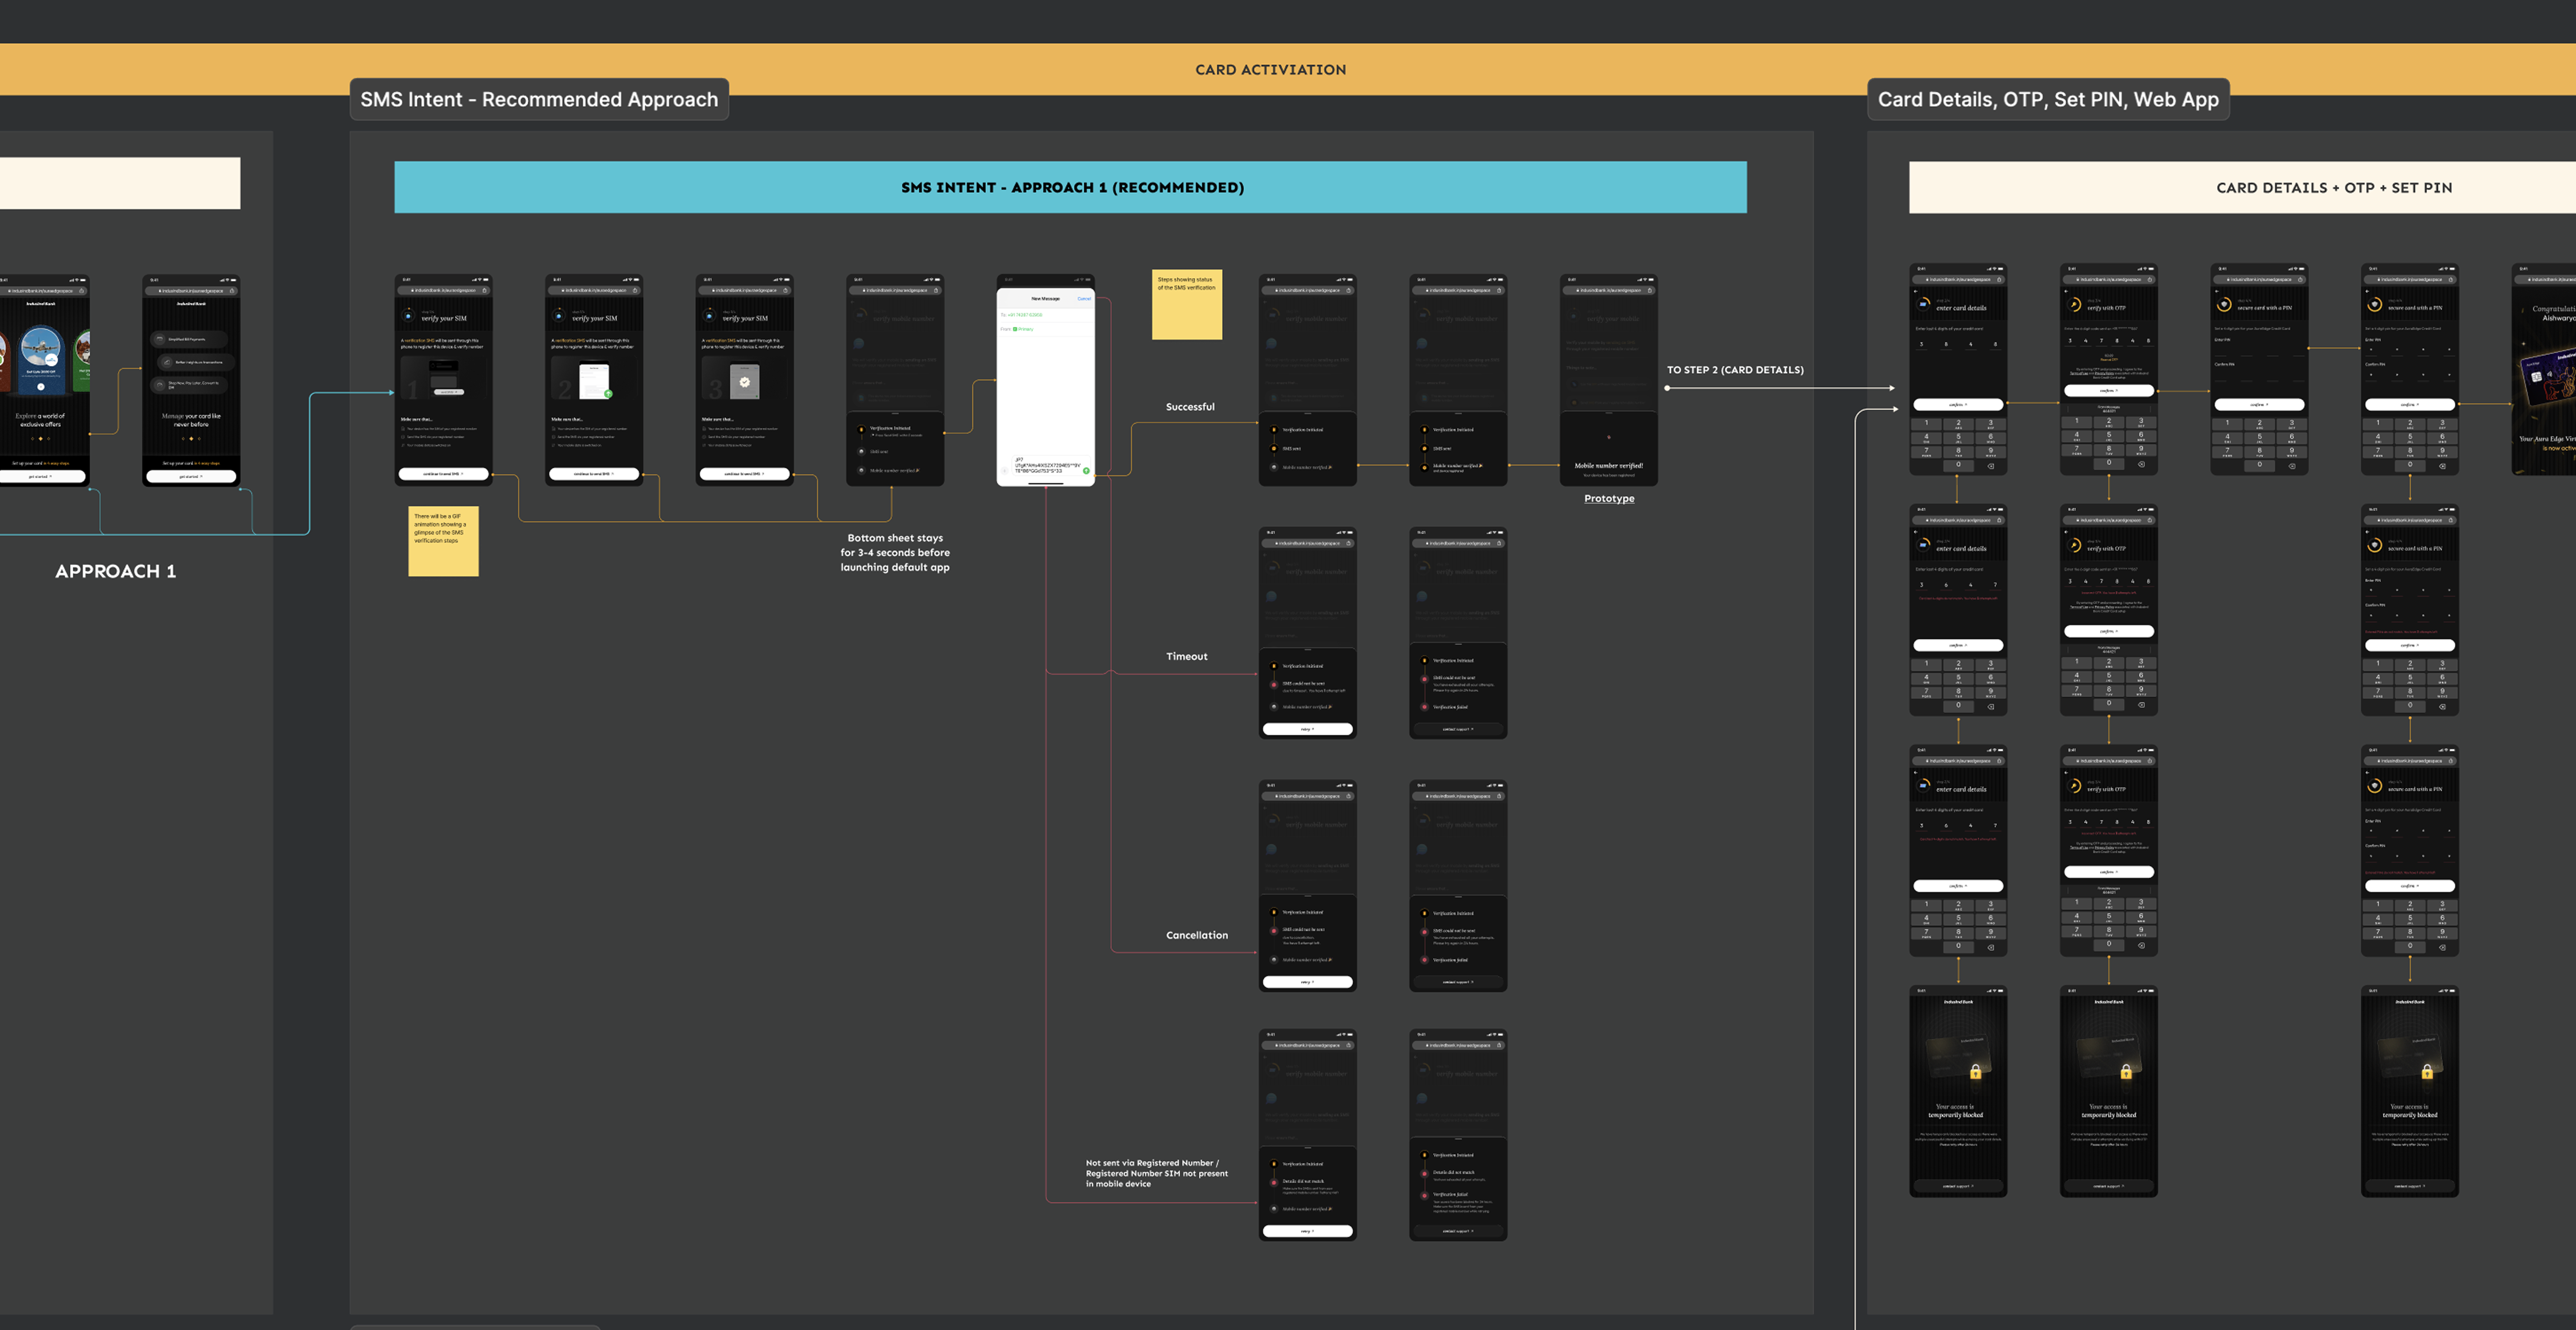
Task: Click contact support in the Timeout row frame
Action: [x=1458, y=729]
